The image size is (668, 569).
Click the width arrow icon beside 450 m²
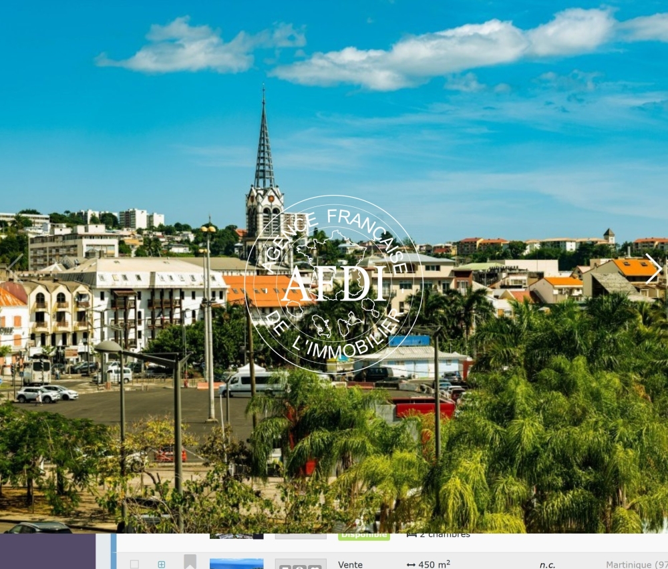point(411,565)
